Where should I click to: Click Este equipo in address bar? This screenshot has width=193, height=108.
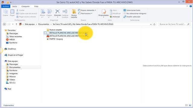coord(30,24)
